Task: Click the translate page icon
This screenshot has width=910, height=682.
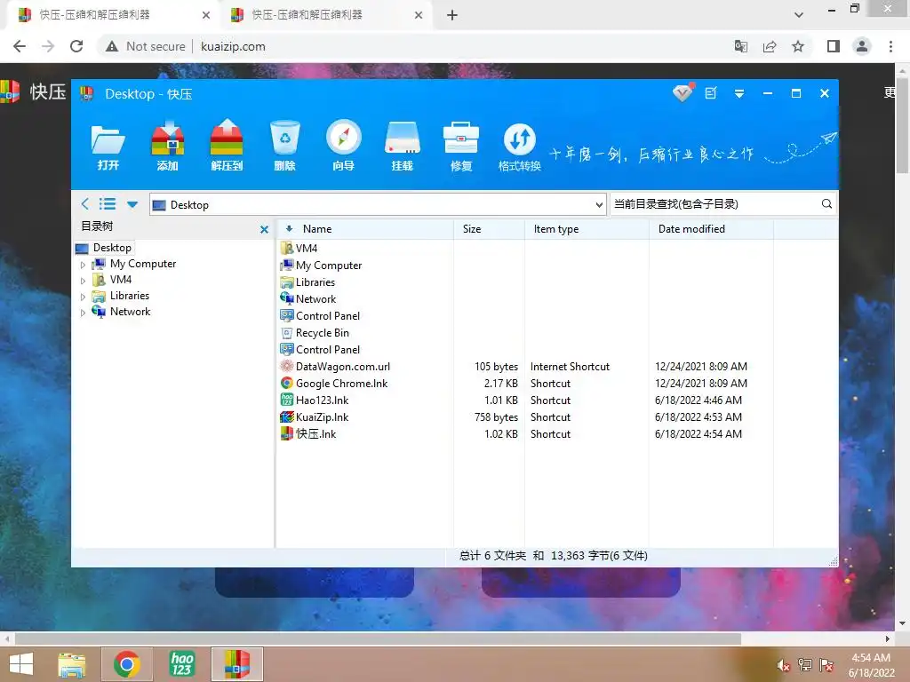Action: coord(741,46)
